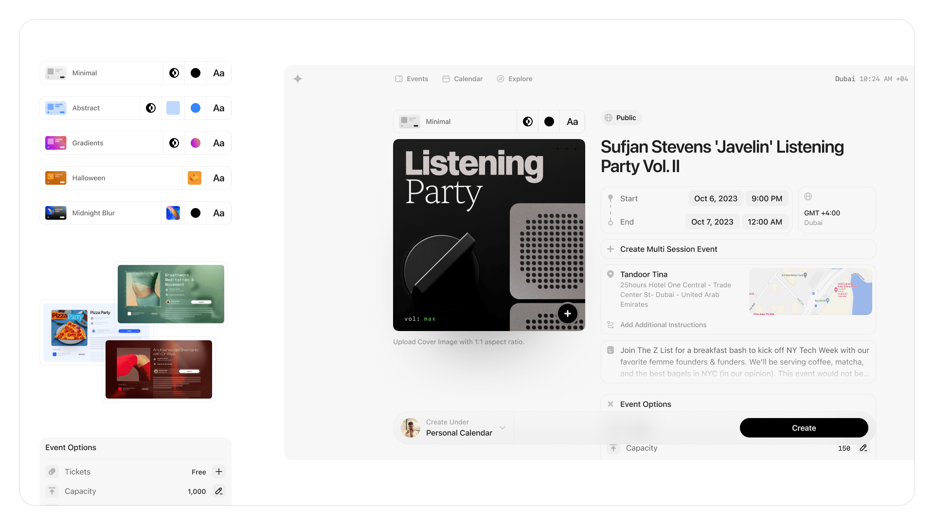The width and height of the screenshot is (934, 525).
Task: Click Add Additional Instructions
Action: tap(663, 325)
